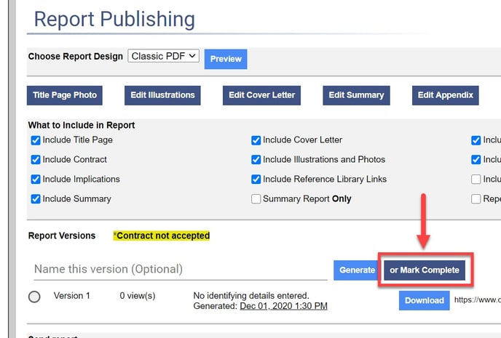
Task: Uncheck Include Cover Letter option
Action: 256,140
